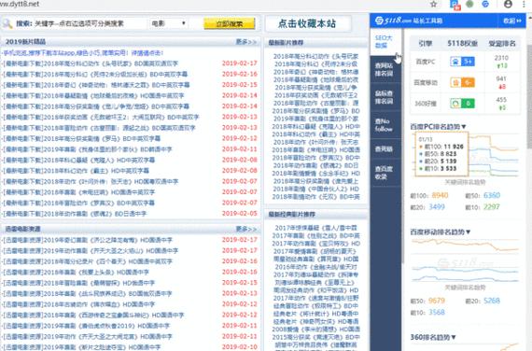Expand 360排名趋势 dropdown arrow
Screen dimensions: 532x351
(x=454, y=337)
